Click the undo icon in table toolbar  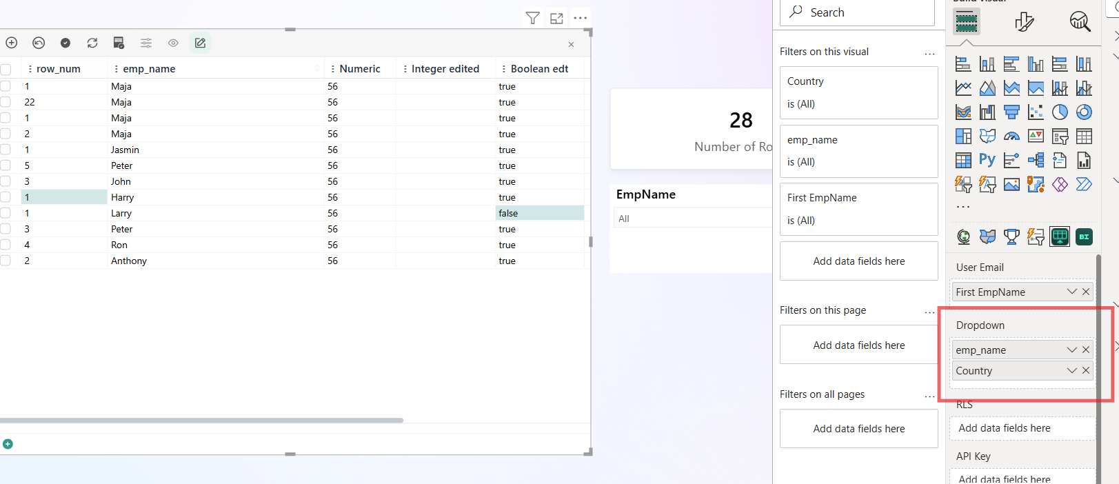click(39, 43)
